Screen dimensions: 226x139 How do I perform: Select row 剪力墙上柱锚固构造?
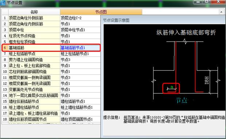coord(34,60)
